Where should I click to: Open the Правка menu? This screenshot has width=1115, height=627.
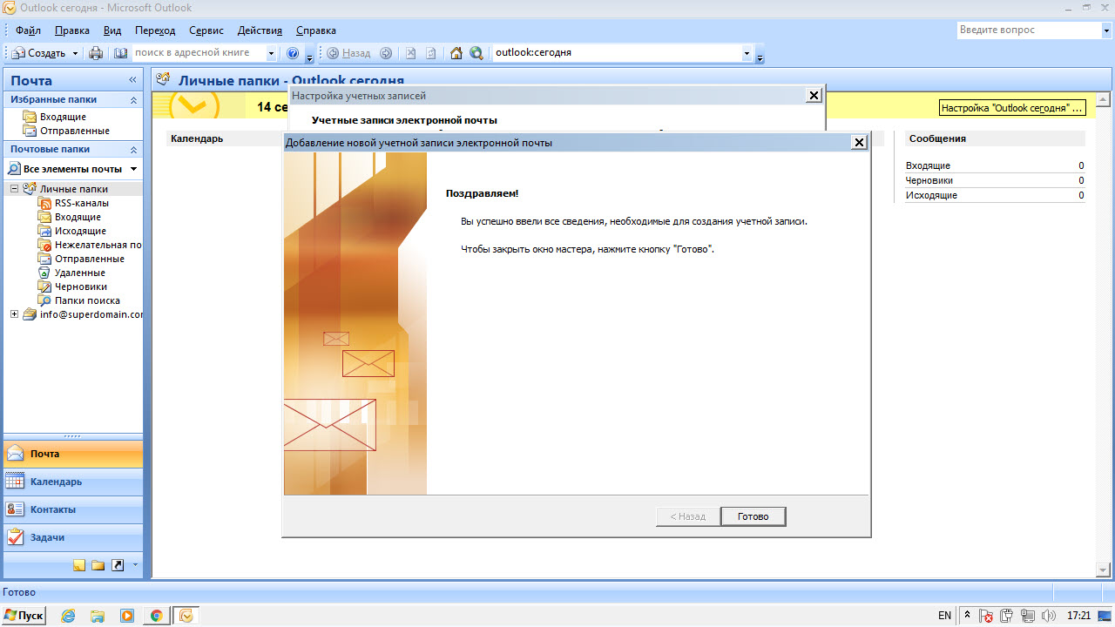coord(71,30)
